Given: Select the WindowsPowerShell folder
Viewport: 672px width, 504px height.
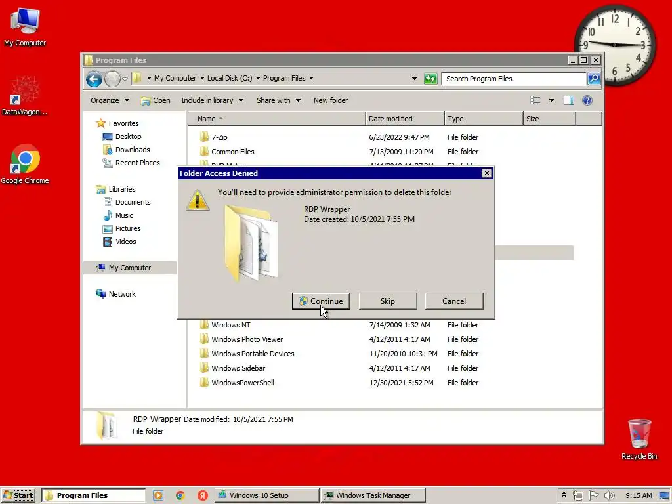Looking at the screenshot, I should coord(243,383).
